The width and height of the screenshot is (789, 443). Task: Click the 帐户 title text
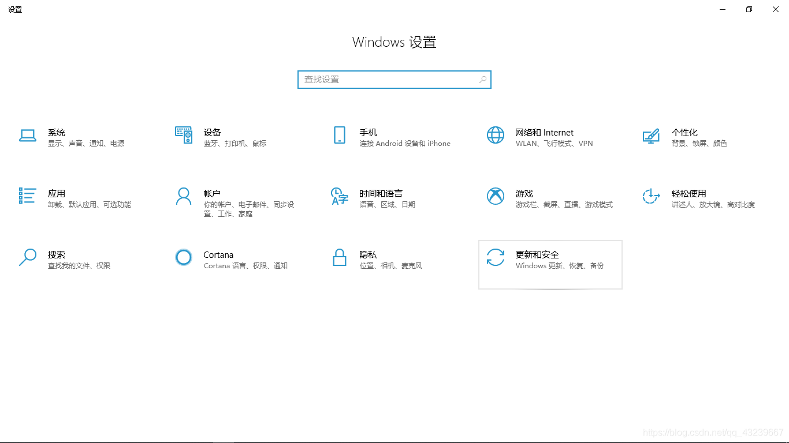[213, 194]
